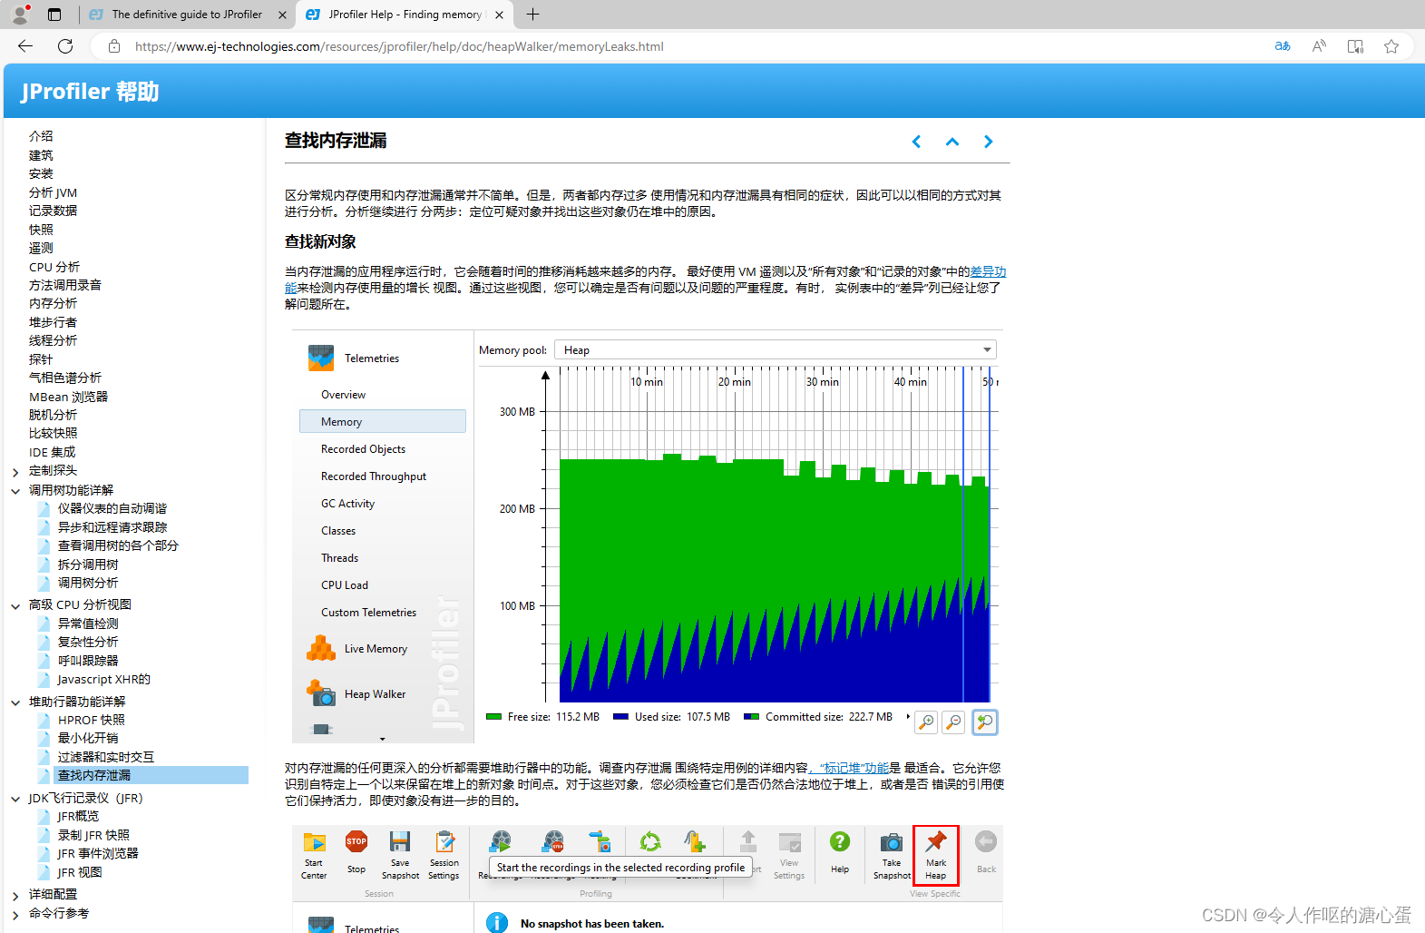Open the browser profile icon

click(20, 15)
